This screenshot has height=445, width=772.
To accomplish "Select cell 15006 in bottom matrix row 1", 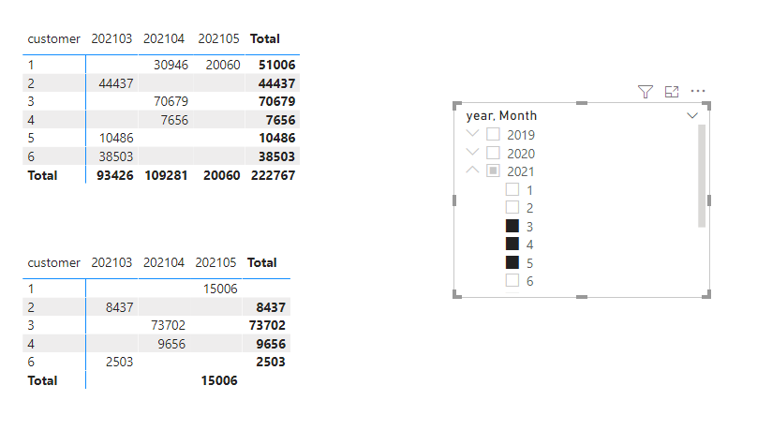I will 220,289.
